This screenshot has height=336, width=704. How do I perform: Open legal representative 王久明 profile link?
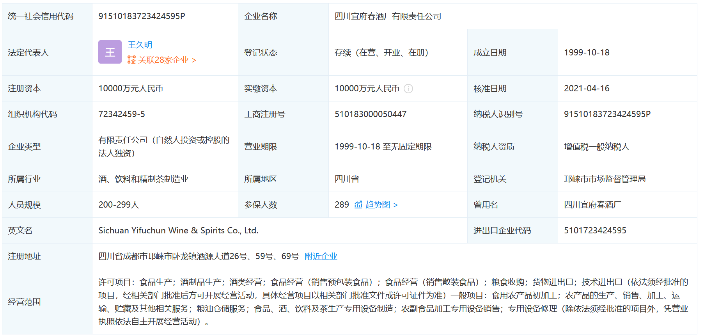pos(140,45)
